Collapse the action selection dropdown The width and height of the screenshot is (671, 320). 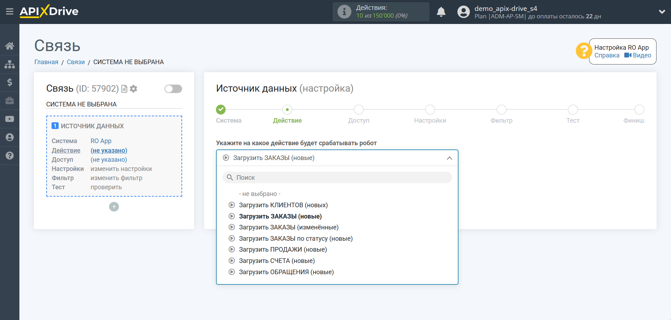pyautogui.click(x=449, y=158)
